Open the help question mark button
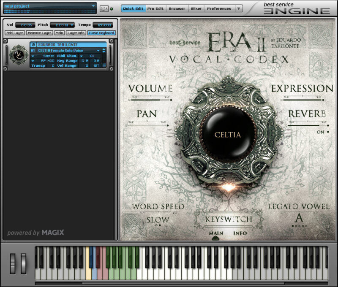The height and width of the screenshot is (287, 338). 239,8
